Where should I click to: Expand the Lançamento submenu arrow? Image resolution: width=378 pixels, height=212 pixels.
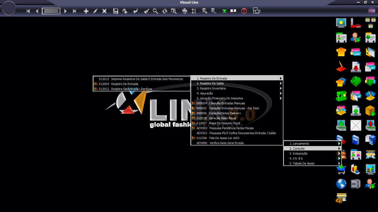click(339, 144)
